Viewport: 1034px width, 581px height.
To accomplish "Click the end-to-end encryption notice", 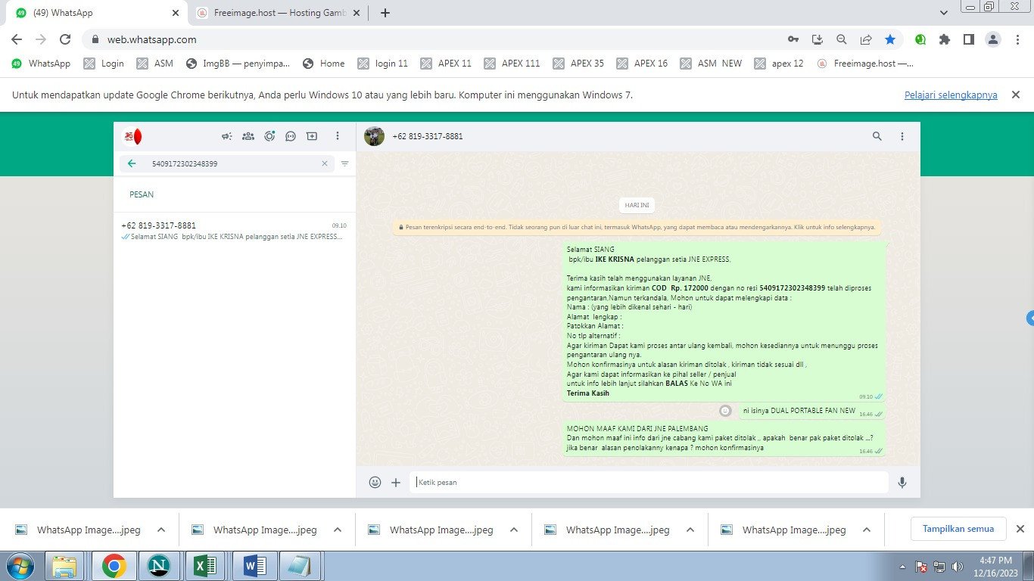I will point(637,227).
